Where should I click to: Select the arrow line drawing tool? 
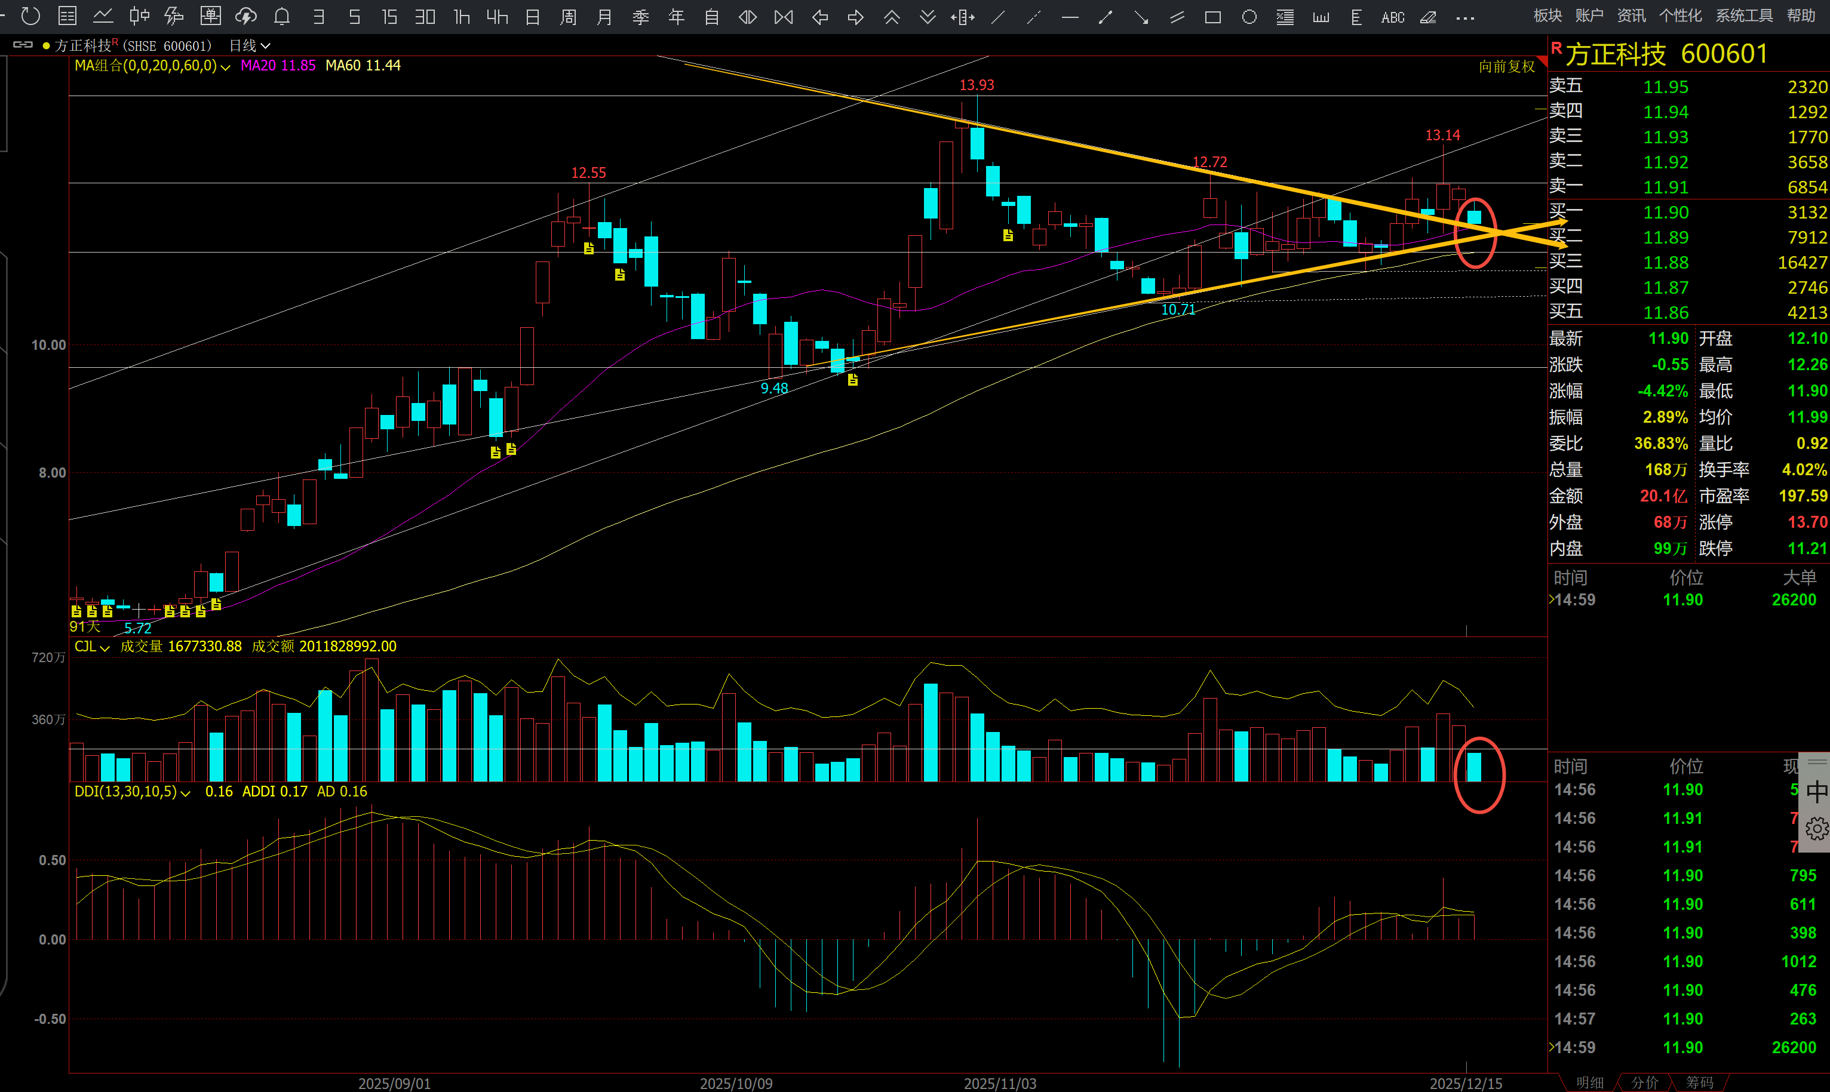coord(1141,17)
